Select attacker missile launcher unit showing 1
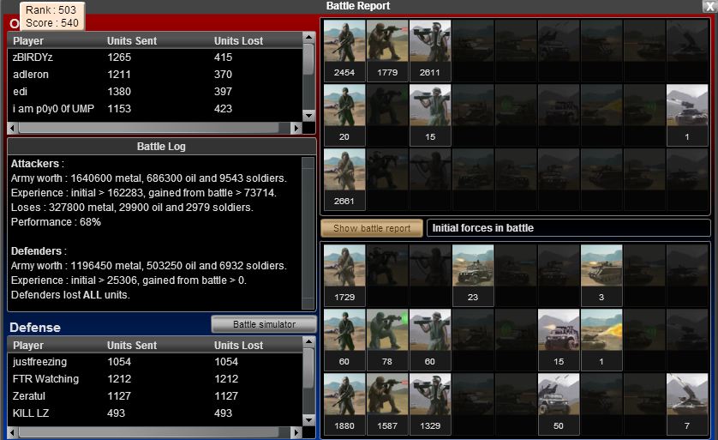 687,115
